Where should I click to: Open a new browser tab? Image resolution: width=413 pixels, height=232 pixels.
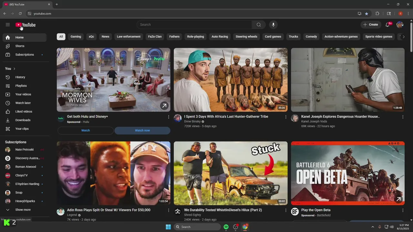tap(57, 5)
